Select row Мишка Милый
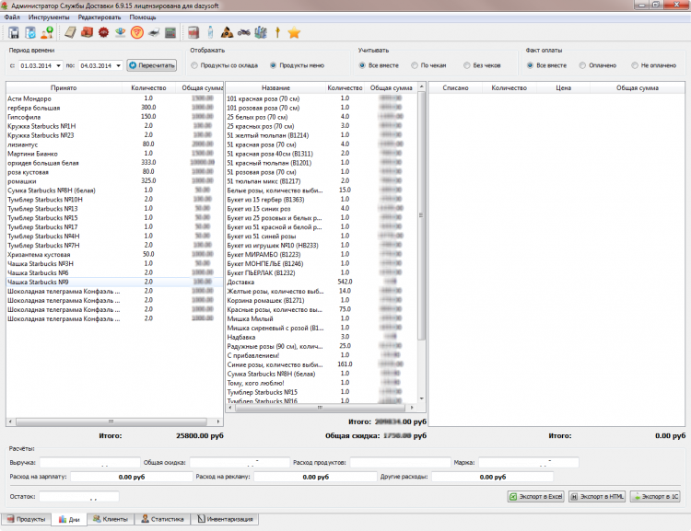691x531 pixels. coord(321,318)
